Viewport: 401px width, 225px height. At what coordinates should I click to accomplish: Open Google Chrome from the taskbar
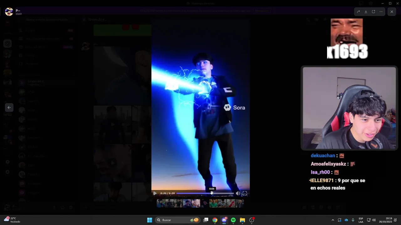tap(215, 220)
